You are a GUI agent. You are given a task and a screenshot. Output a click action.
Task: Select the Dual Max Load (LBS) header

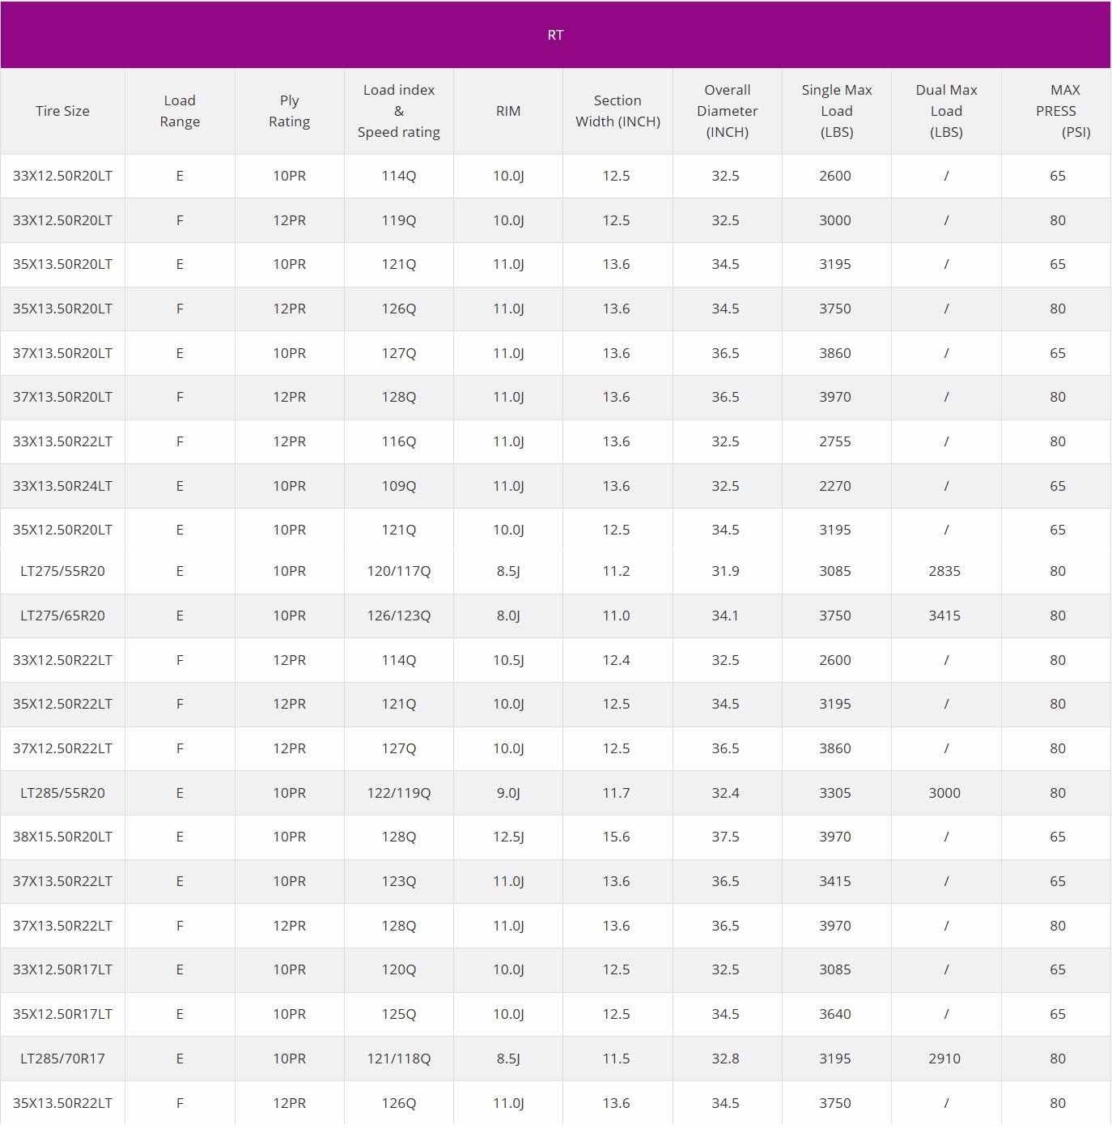(x=946, y=111)
